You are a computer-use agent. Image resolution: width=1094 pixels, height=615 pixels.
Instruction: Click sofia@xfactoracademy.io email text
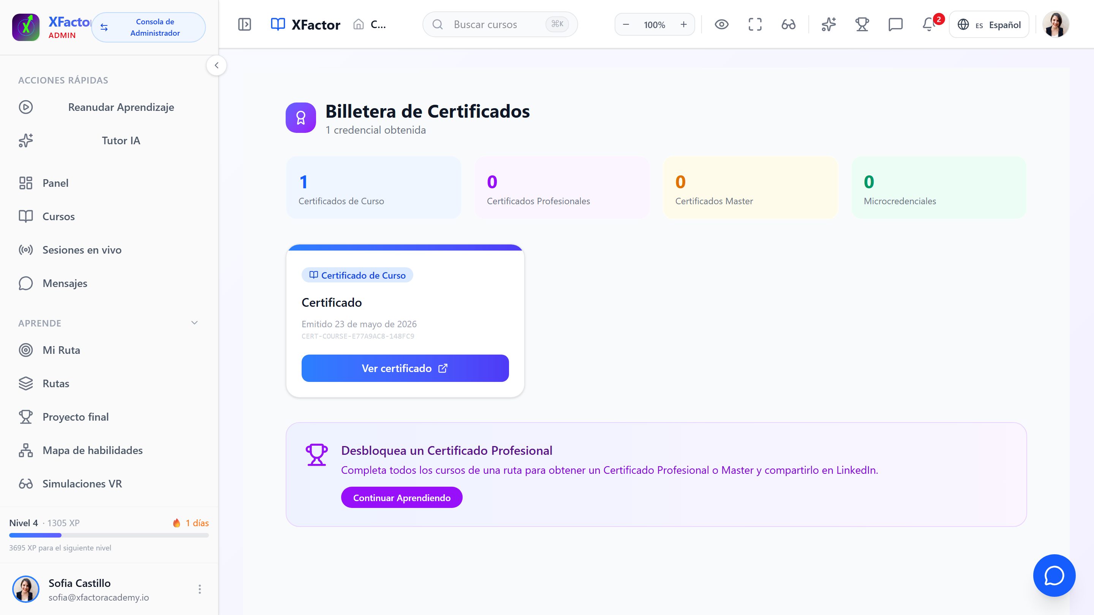(98, 597)
